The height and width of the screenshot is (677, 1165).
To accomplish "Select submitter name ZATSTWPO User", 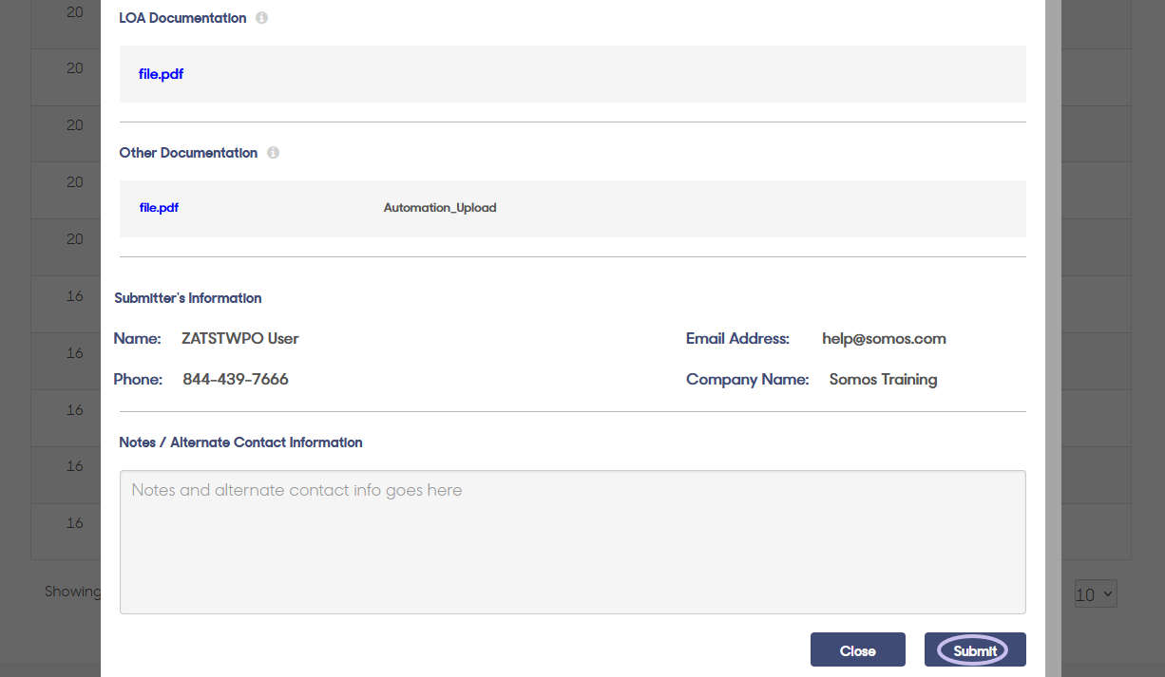I will pyautogui.click(x=239, y=338).
